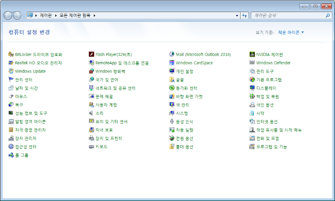This screenshot has height=201, width=335.
Task: Click the Forward navigation button
Action: (x=17, y=15)
